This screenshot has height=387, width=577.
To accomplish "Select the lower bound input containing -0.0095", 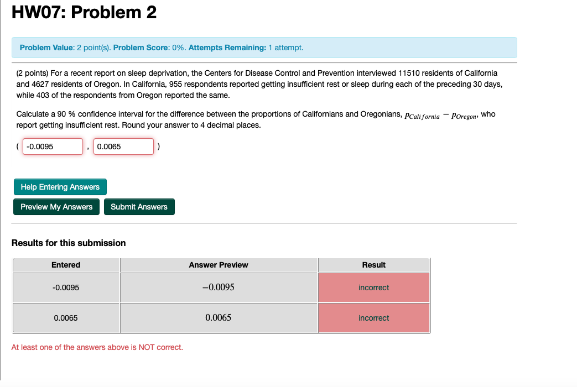I will coord(52,146).
